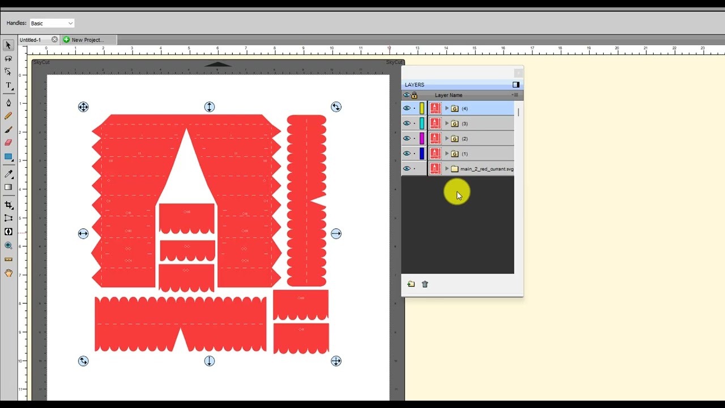
Task: Click the Add New Layer icon
Action: (x=411, y=284)
